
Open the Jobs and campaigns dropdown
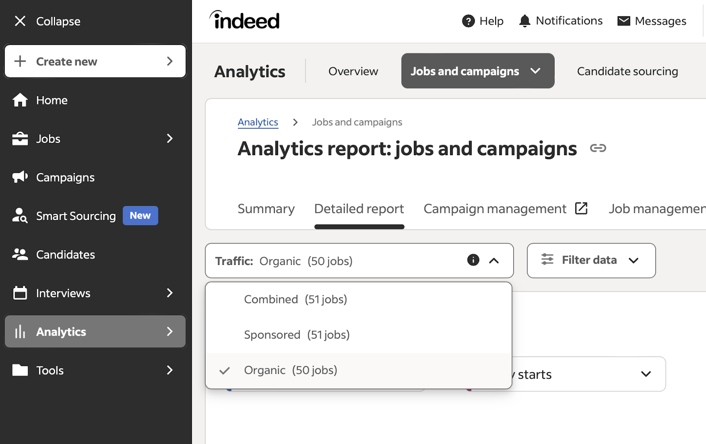tap(478, 71)
